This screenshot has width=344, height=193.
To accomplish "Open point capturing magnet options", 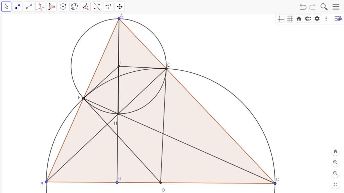I will point(308,19).
